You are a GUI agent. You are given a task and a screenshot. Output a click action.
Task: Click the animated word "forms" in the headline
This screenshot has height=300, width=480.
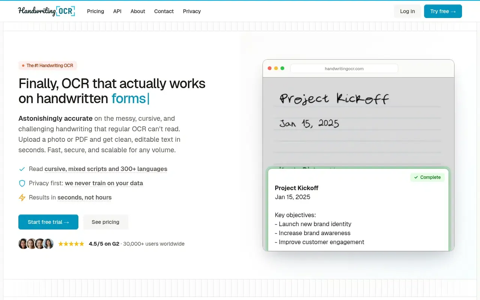(x=129, y=98)
